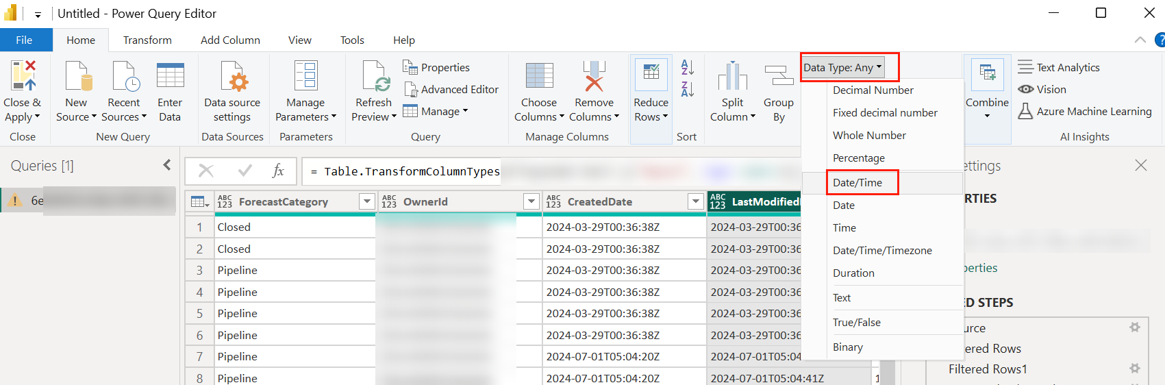Cancel formula edit with X icon

coord(206,171)
